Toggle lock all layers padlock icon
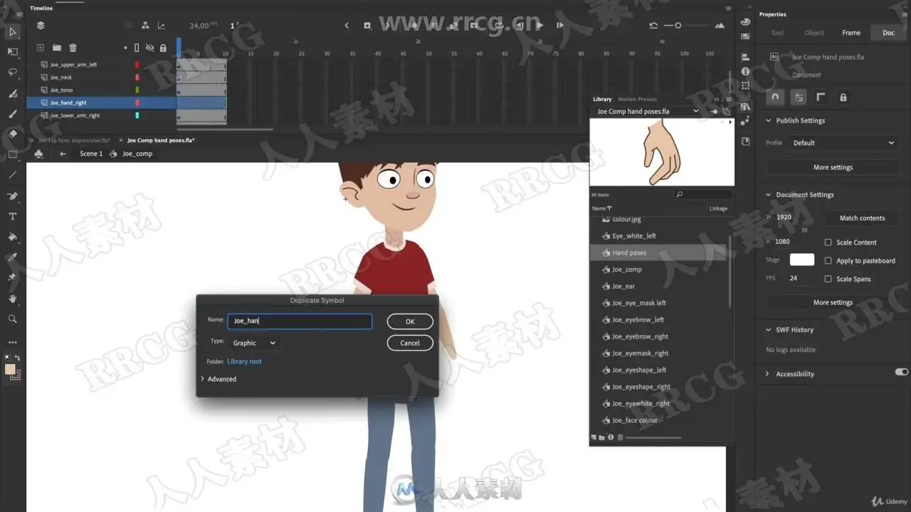 pos(163,48)
